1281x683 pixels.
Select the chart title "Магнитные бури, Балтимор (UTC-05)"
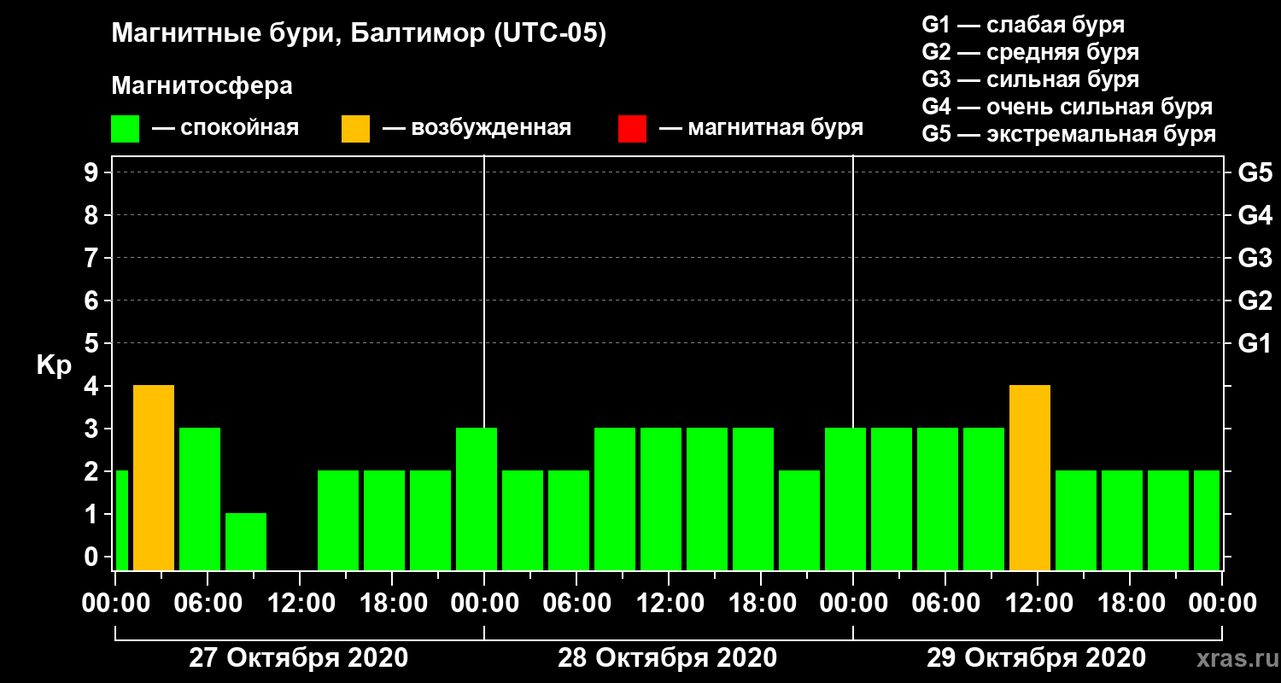pos(359,34)
